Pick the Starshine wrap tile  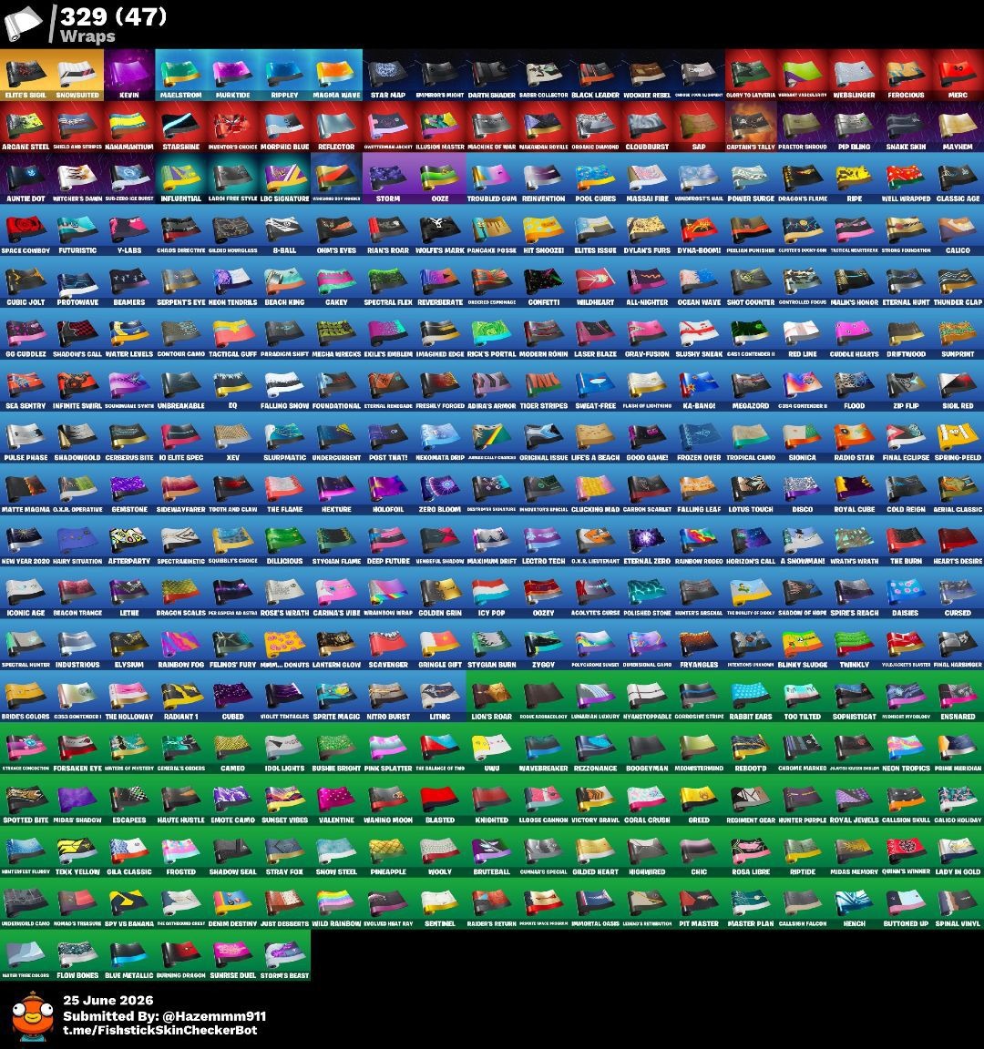[x=181, y=127]
